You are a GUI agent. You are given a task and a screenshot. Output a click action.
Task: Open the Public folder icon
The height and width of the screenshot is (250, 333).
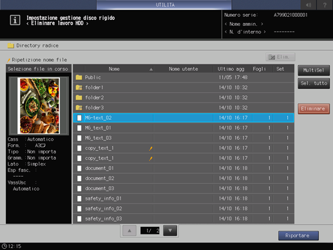(79, 77)
